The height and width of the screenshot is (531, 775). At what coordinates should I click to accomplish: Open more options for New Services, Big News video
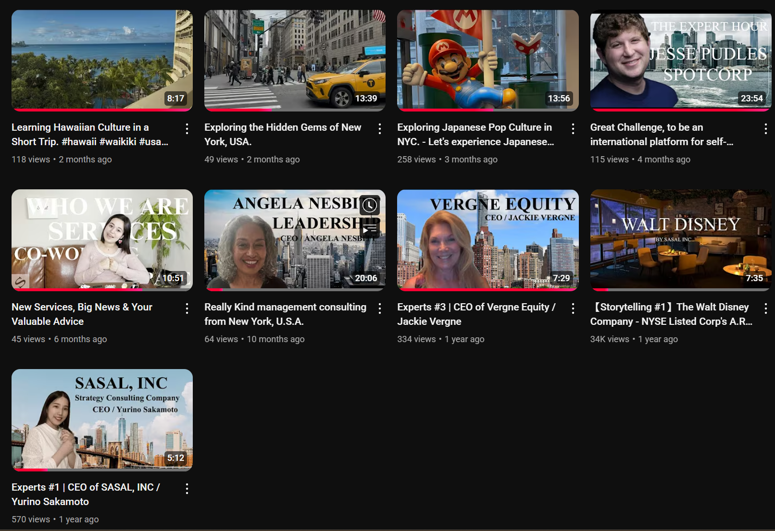coord(187,309)
